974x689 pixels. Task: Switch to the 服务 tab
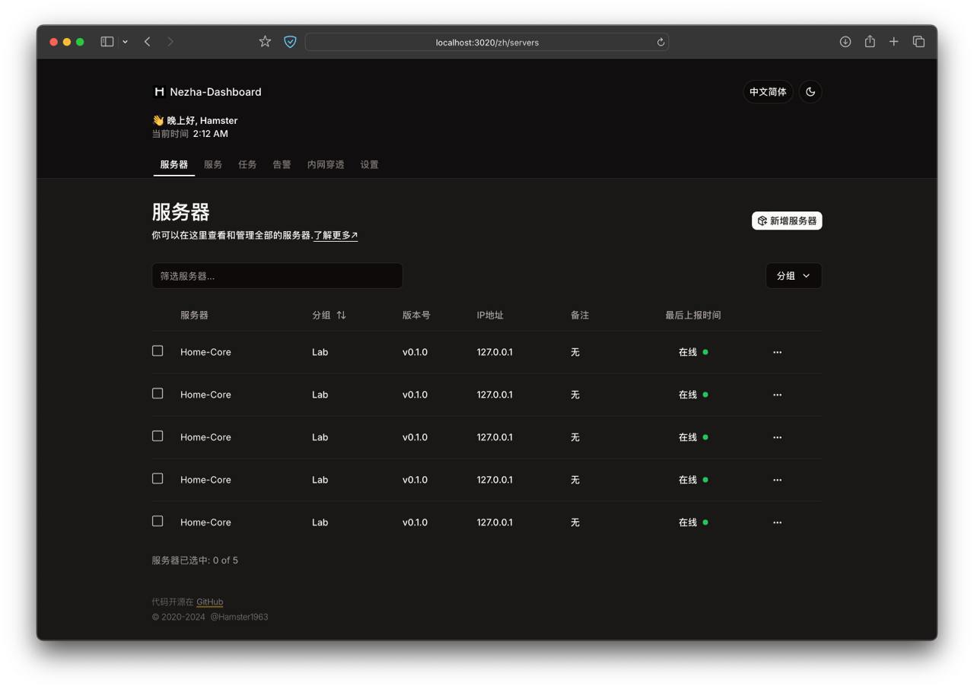point(213,164)
